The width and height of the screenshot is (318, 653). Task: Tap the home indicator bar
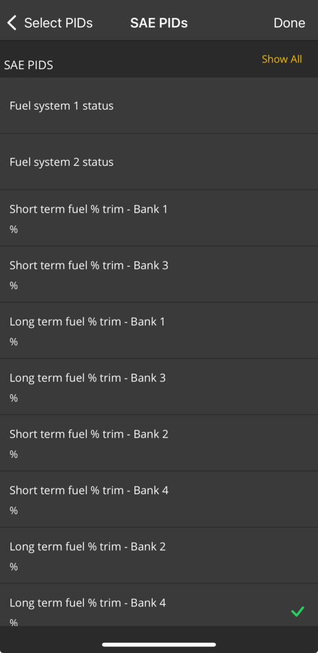point(159,645)
